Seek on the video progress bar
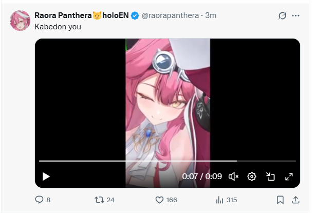The image size is (314, 213). [154, 161]
